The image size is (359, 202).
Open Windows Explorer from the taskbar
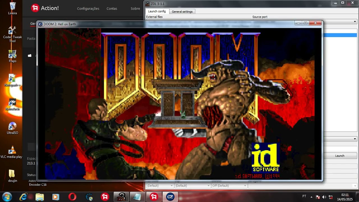coord(40,197)
